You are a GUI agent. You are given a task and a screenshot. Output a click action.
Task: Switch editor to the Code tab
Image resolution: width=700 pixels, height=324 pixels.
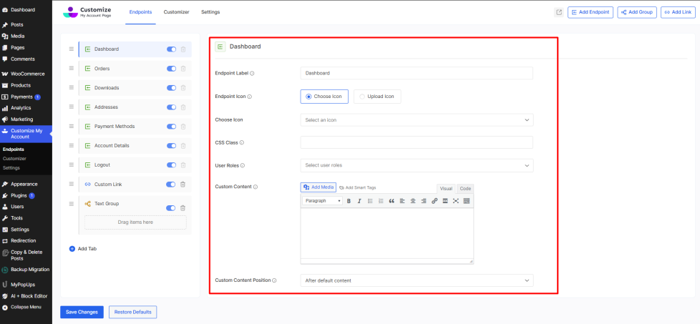(465, 188)
